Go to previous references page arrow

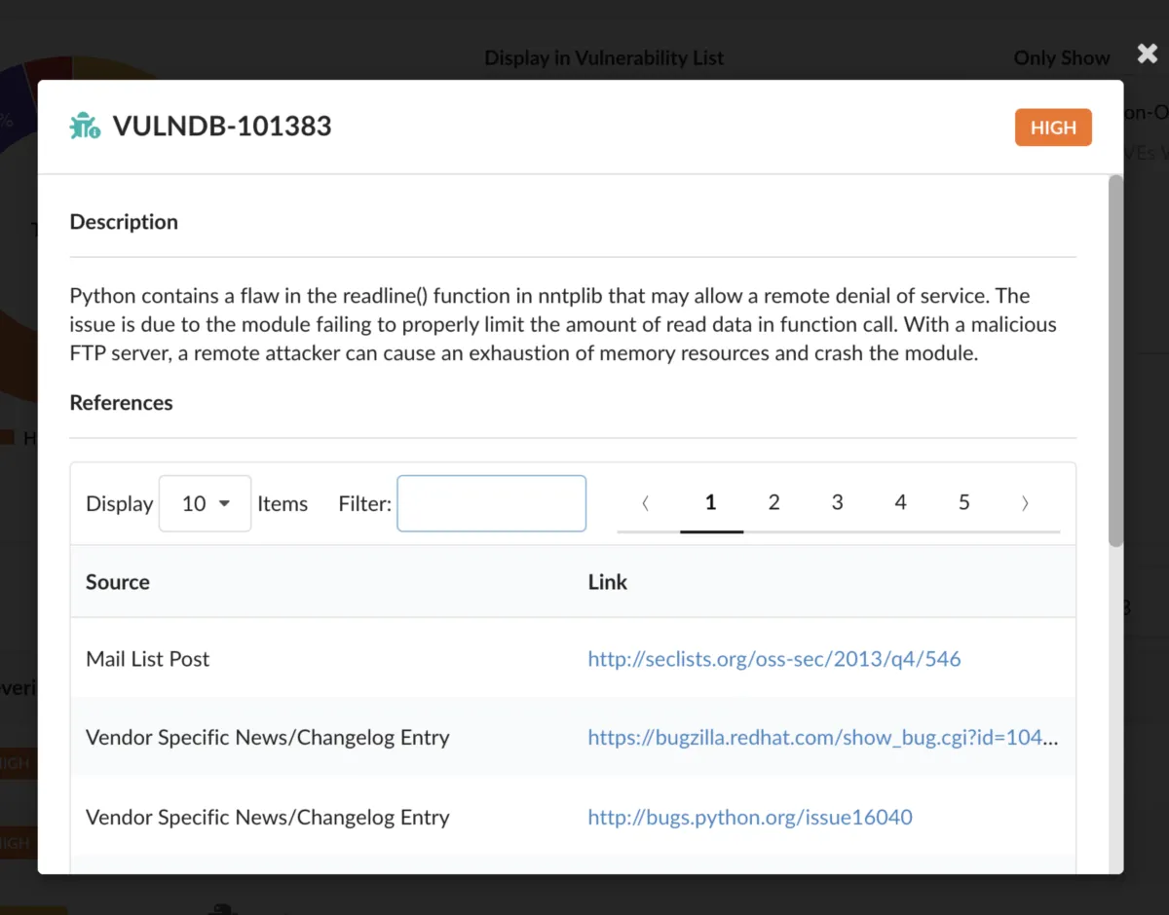646,503
